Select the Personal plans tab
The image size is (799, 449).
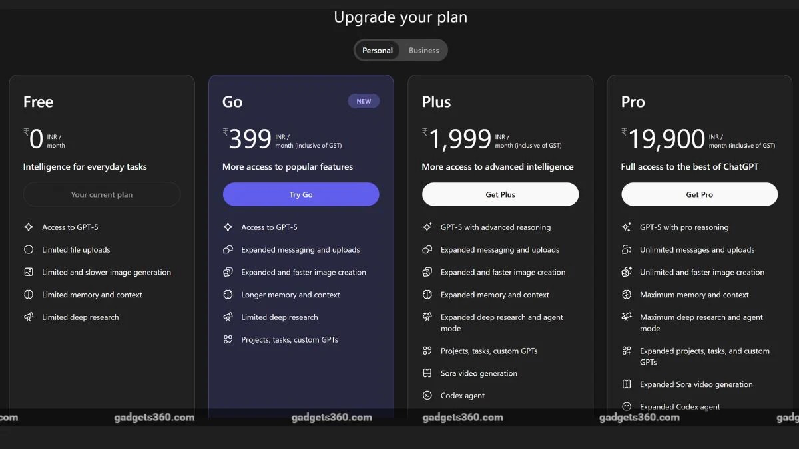378,51
